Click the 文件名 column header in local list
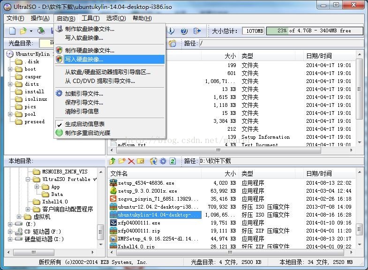This screenshot has height=270, width=368. point(155,173)
